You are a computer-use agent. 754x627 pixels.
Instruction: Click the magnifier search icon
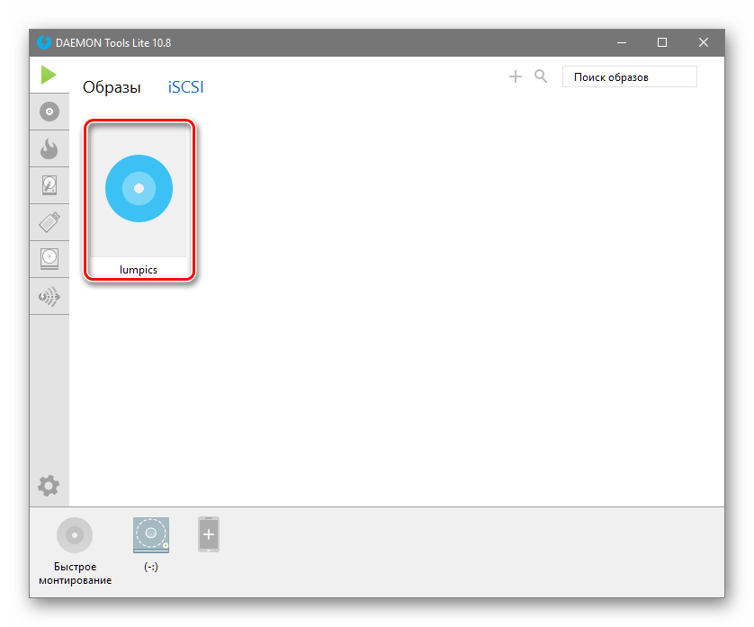[541, 76]
